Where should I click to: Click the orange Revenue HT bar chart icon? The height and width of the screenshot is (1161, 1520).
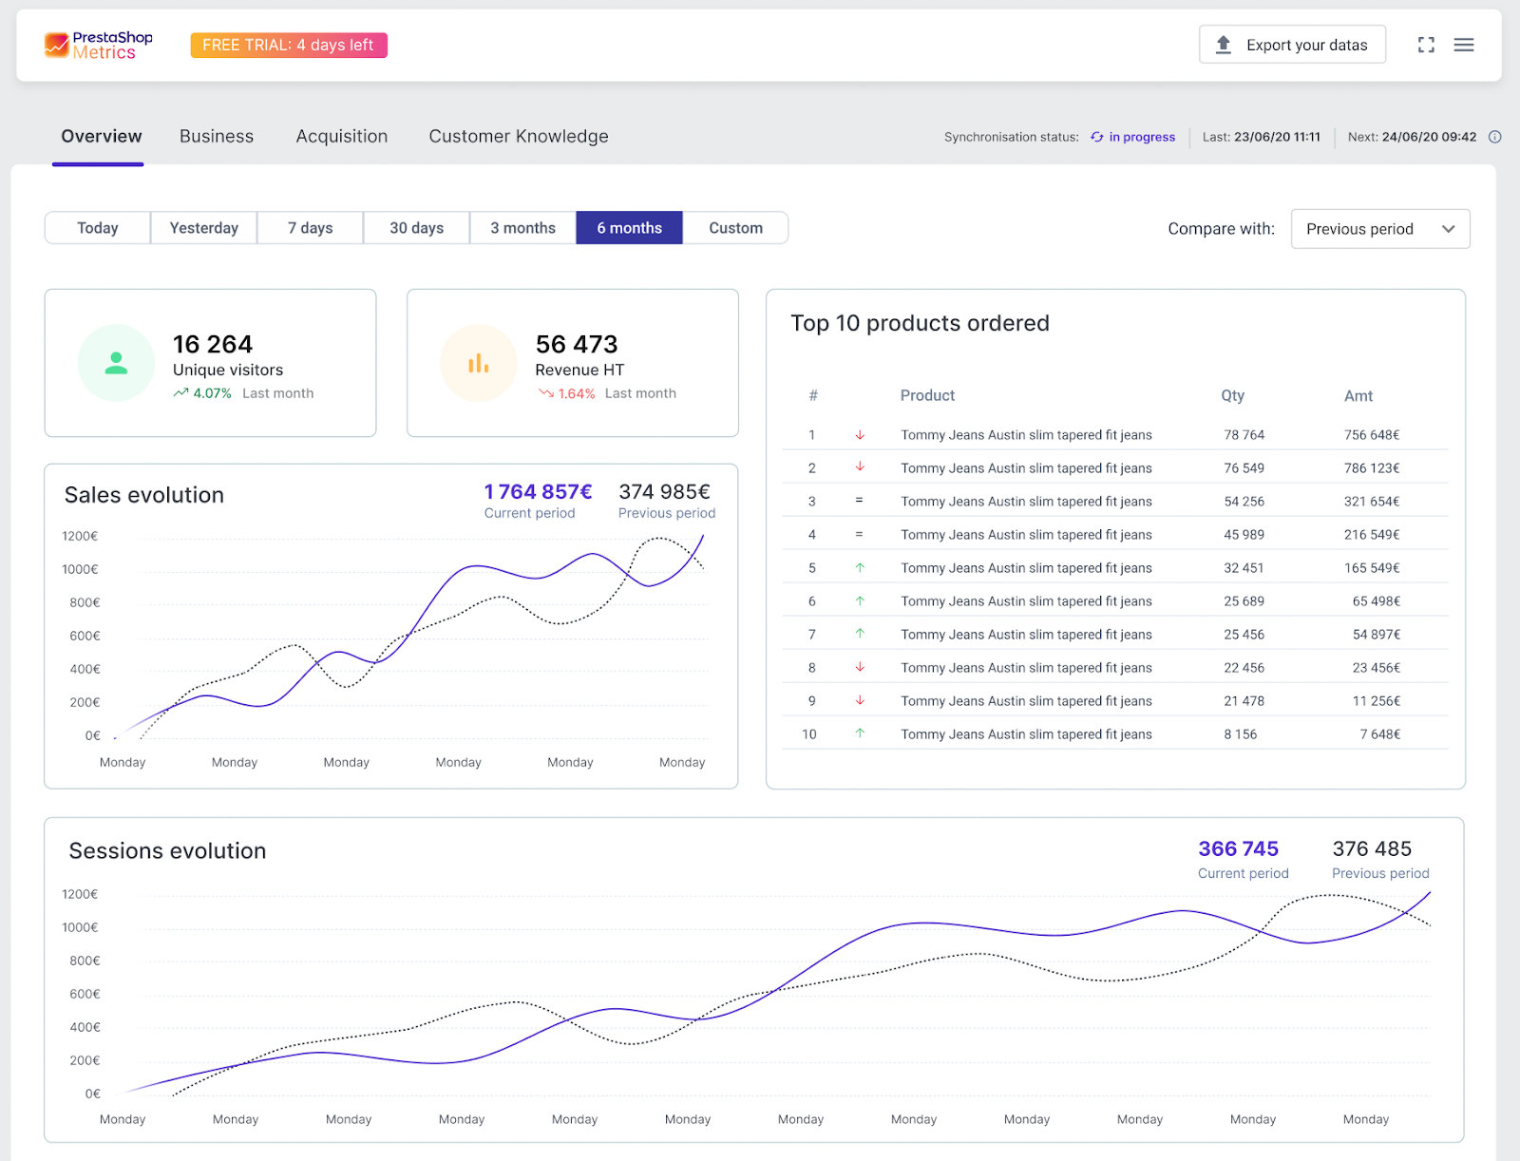point(479,363)
